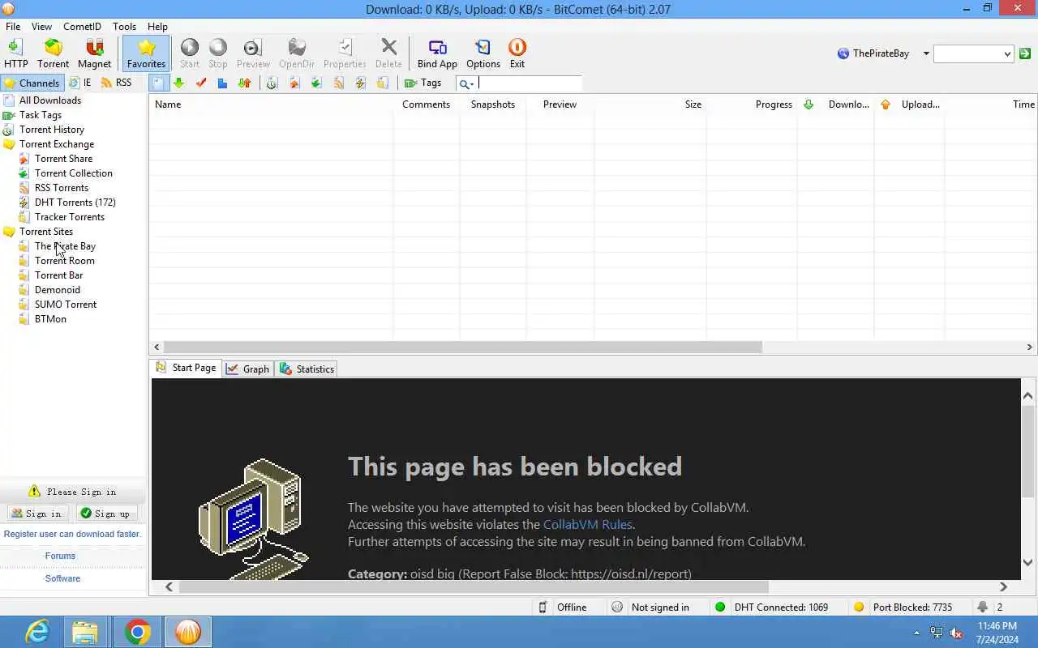The height and width of the screenshot is (648, 1038).
Task: Open the search magnifier dropdown
Action: [465, 83]
